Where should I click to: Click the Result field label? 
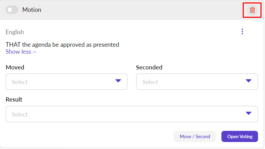14,99
